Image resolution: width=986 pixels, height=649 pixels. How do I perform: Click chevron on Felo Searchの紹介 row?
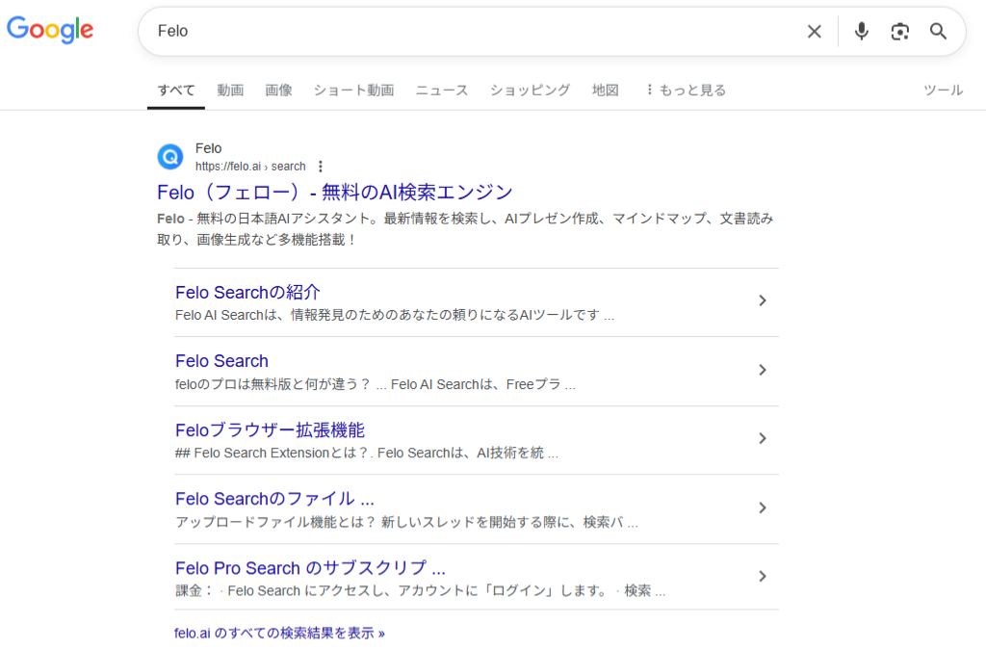[x=763, y=300]
